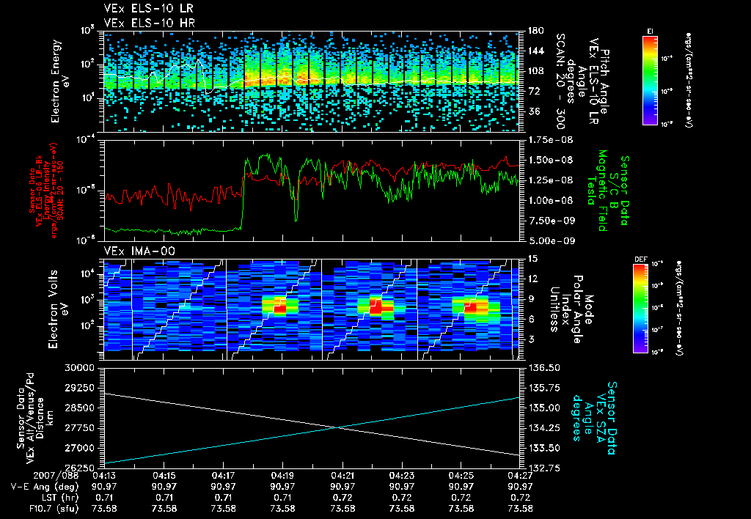Select the 'VEx ELS-10 LR' plot title
The width and height of the screenshot is (751, 519).
pos(149,9)
